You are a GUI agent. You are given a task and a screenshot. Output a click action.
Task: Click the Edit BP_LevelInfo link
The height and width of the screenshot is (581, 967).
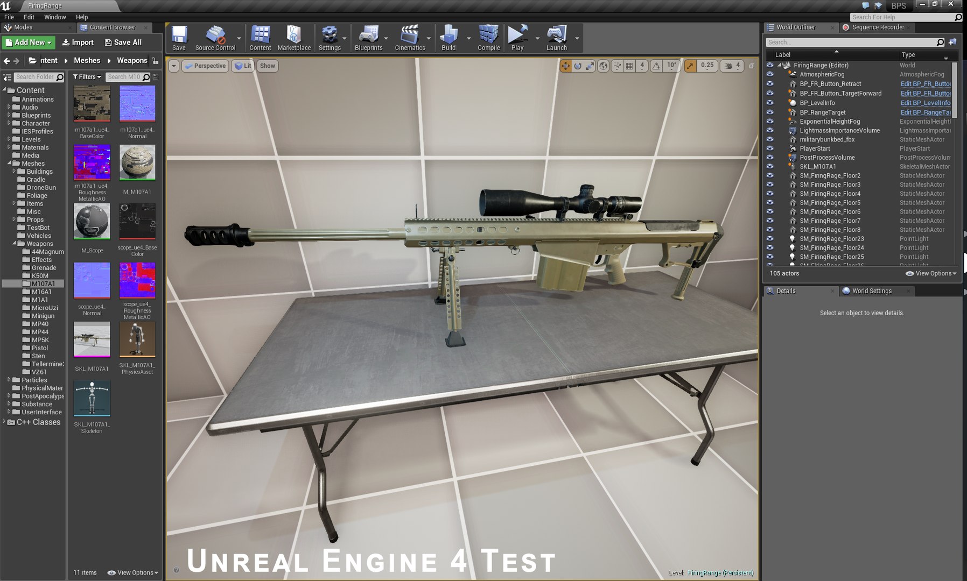(926, 103)
